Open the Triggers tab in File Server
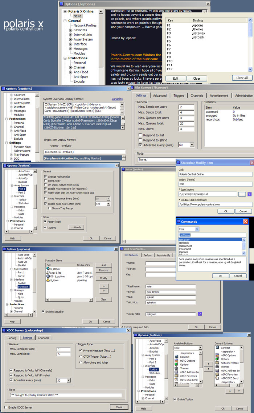Viewport: 254px width, 413px height. click(x=179, y=96)
